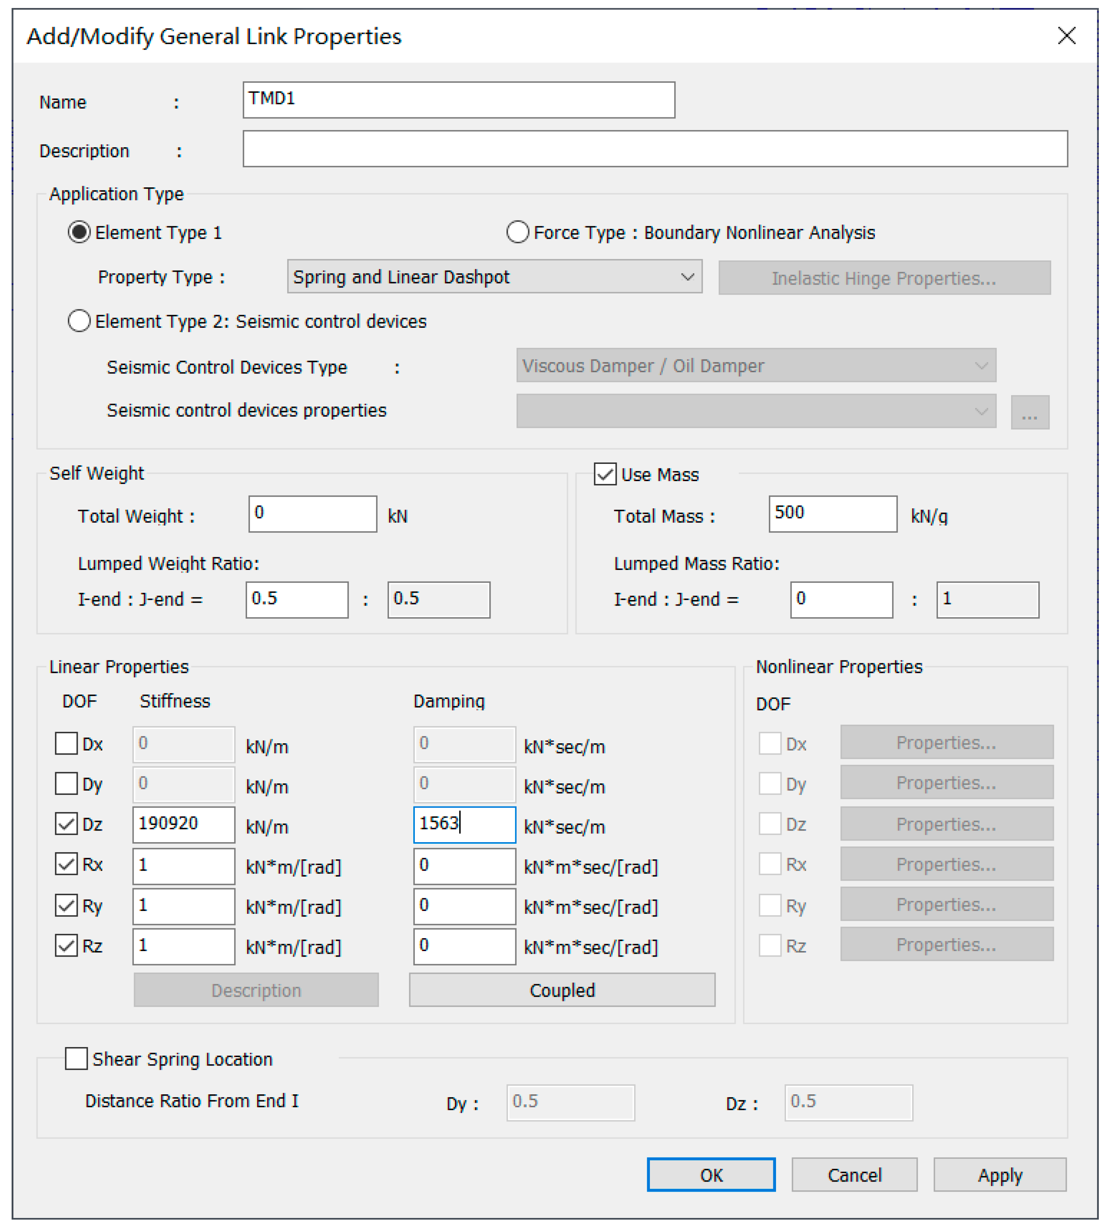Select Force Type Boundary Nonlinear Analysis option
Viewport: 1108px width, 1228px height.
(x=517, y=233)
